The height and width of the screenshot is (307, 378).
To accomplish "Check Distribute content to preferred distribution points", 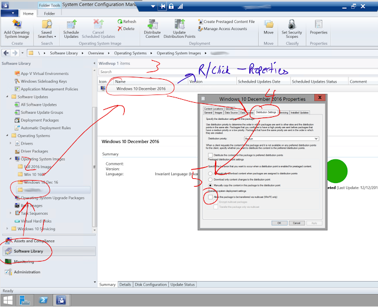I will (210, 155).
